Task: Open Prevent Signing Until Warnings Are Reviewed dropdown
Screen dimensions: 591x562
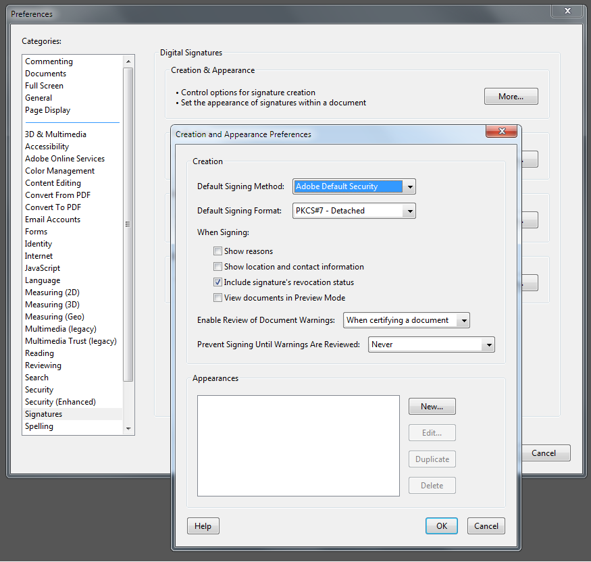Action: [x=431, y=344]
